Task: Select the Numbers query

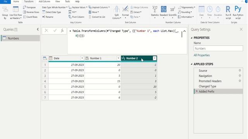Action: [21, 38]
